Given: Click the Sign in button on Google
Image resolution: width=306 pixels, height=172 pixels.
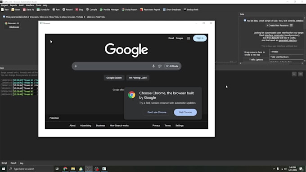Looking at the screenshot, I should pos(200,38).
